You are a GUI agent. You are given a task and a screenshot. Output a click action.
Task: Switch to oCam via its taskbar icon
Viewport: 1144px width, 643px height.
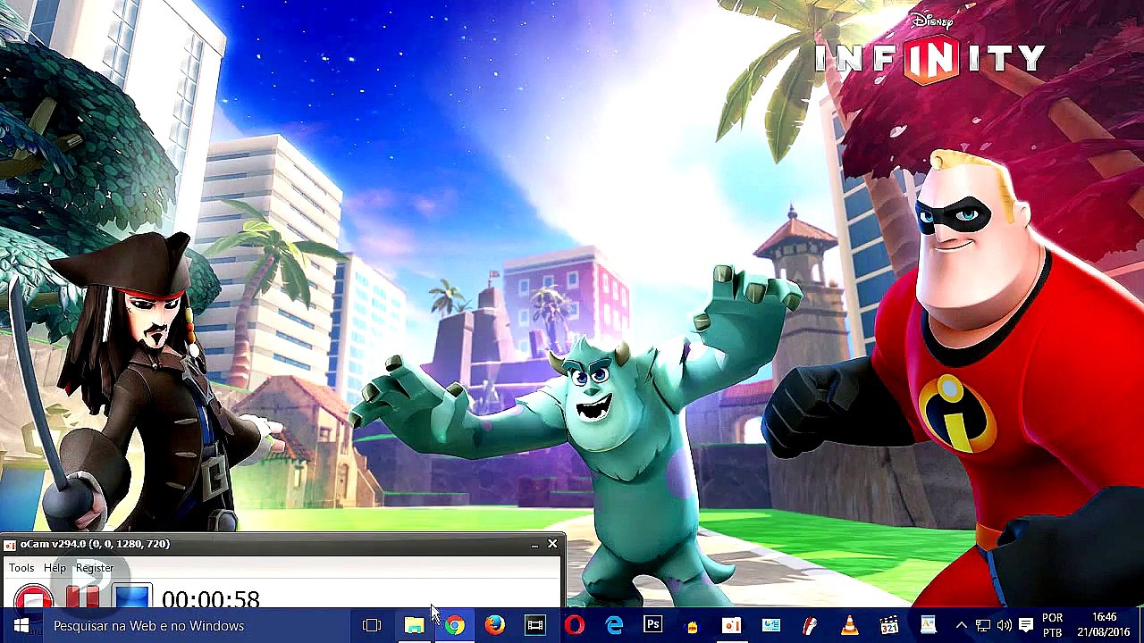(732, 626)
